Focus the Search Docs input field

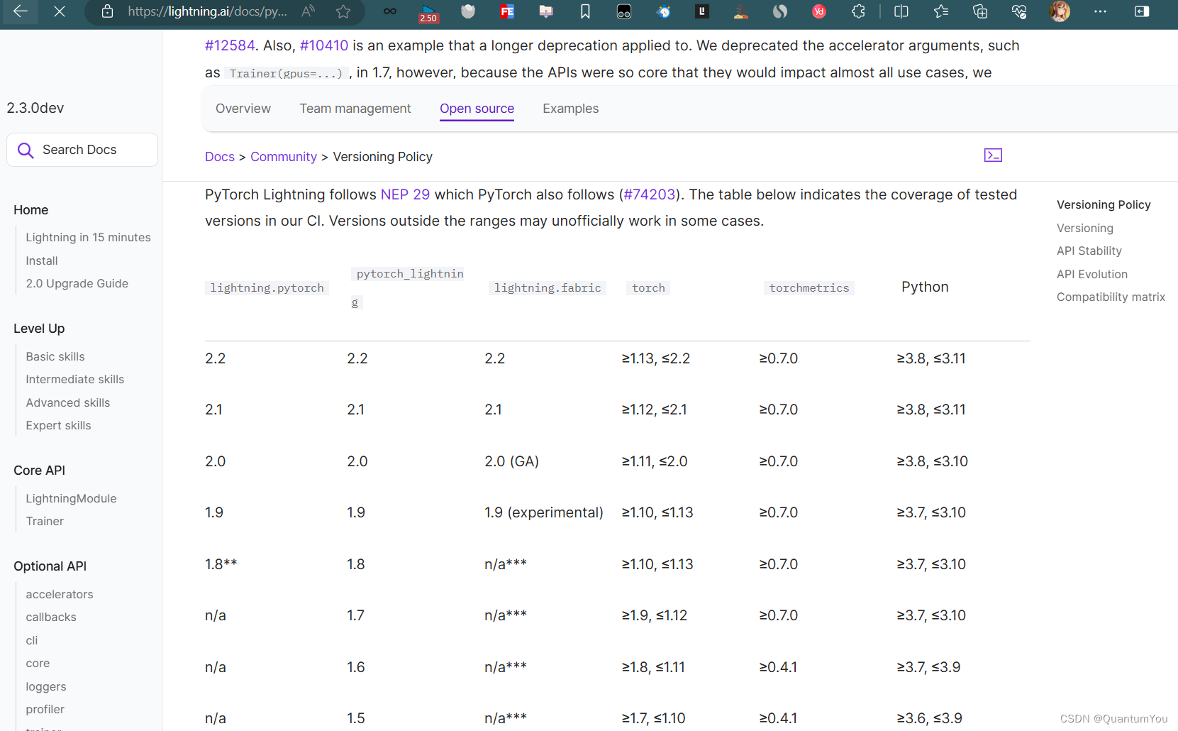tap(82, 150)
